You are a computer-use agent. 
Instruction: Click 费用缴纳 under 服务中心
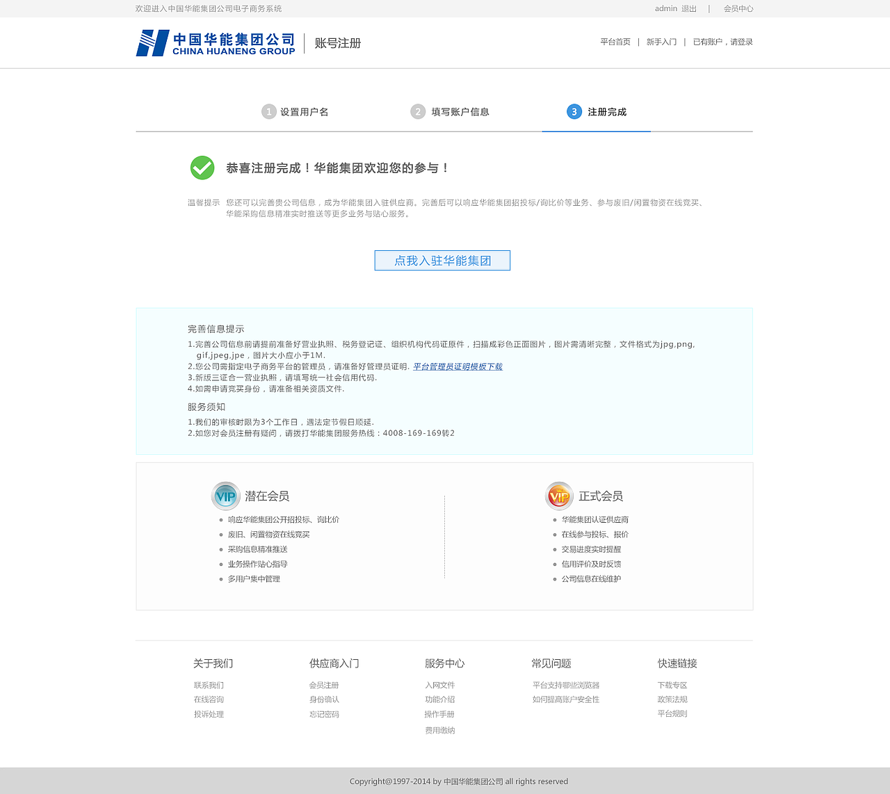(441, 729)
